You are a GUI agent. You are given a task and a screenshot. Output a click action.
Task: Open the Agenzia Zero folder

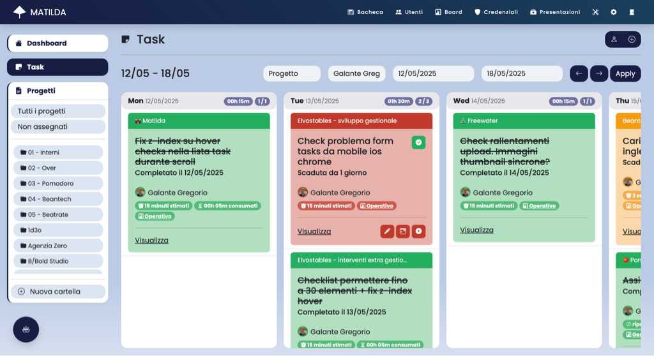point(58,246)
